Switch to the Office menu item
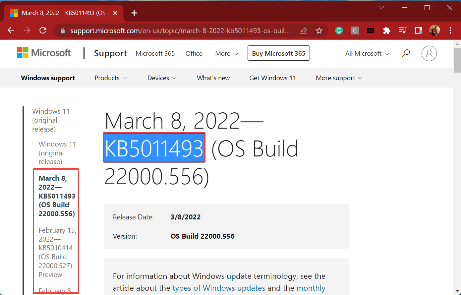Image resolution: width=461 pixels, height=295 pixels. click(194, 53)
